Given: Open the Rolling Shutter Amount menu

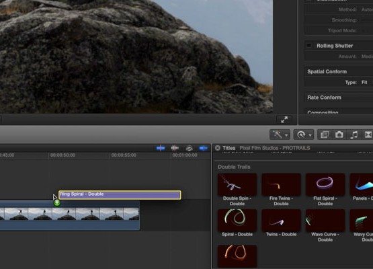Looking at the screenshot, I should (367, 56).
